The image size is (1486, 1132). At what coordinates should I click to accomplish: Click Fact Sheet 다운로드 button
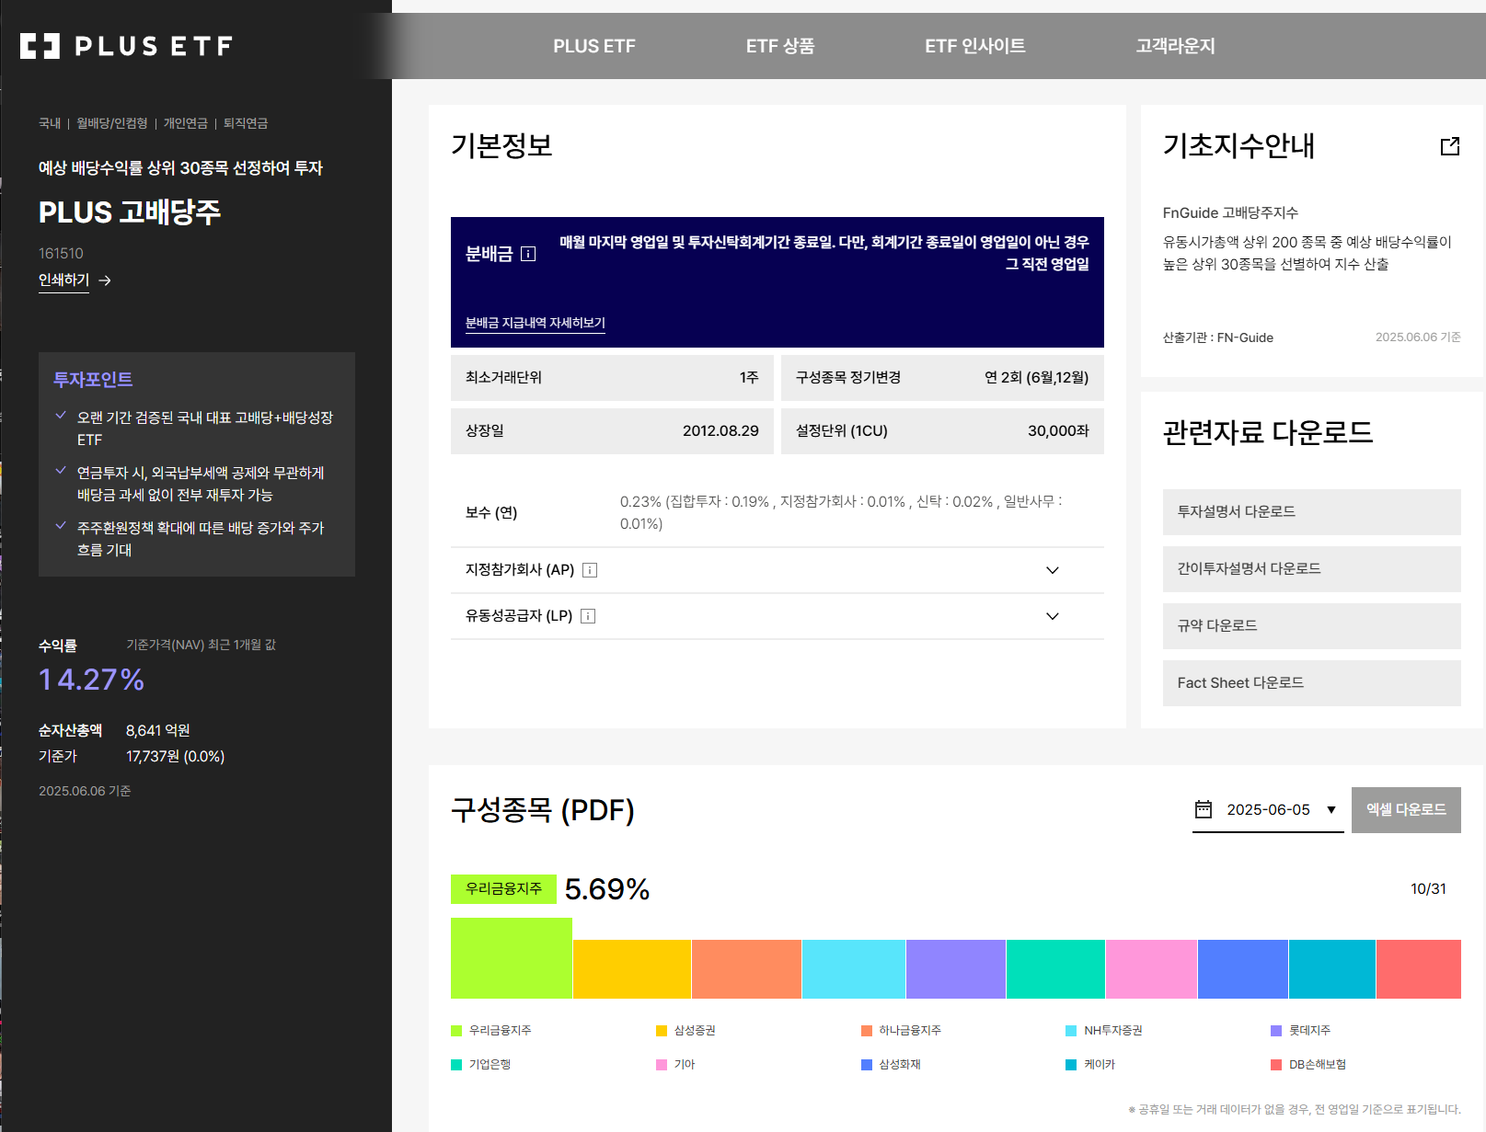click(x=1312, y=683)
